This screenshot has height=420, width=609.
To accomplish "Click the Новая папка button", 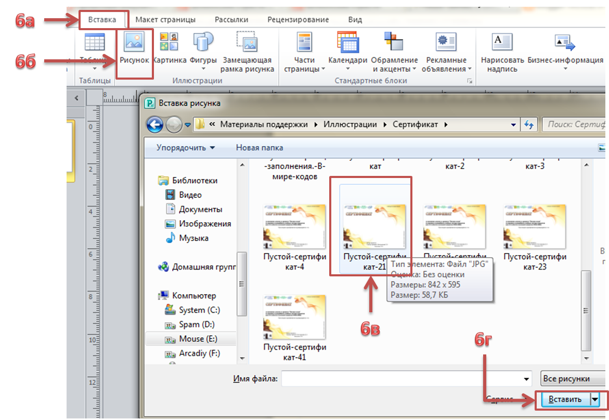I will click(260, 148).
